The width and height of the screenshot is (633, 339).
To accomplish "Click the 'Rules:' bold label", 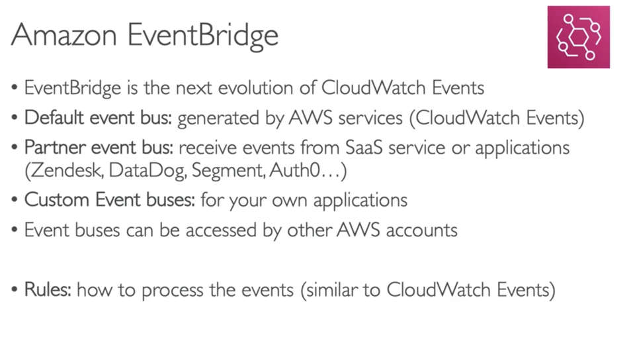I will (48, 290).
